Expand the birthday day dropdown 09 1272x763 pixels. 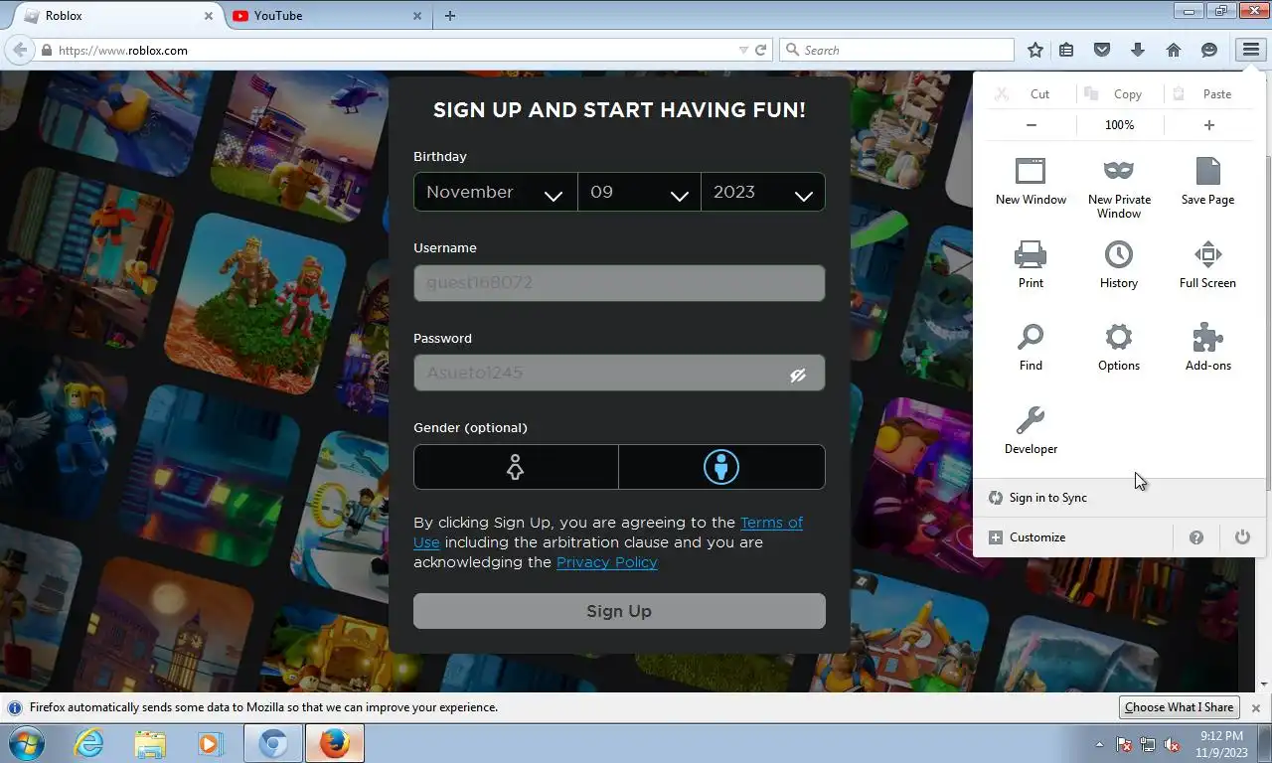[x=639, y=193]
